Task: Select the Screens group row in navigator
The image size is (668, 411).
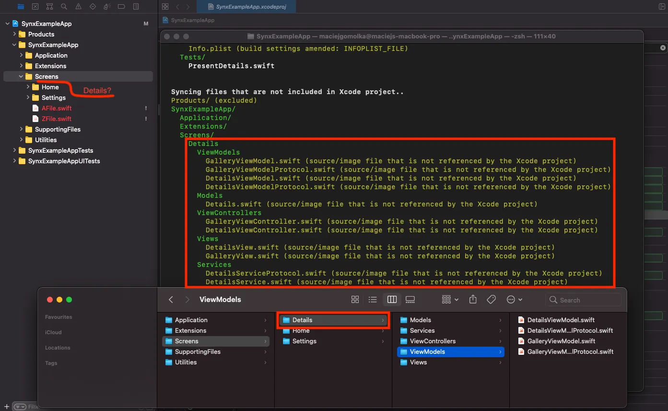Action: pyautogui.click(x=78, y=76)
